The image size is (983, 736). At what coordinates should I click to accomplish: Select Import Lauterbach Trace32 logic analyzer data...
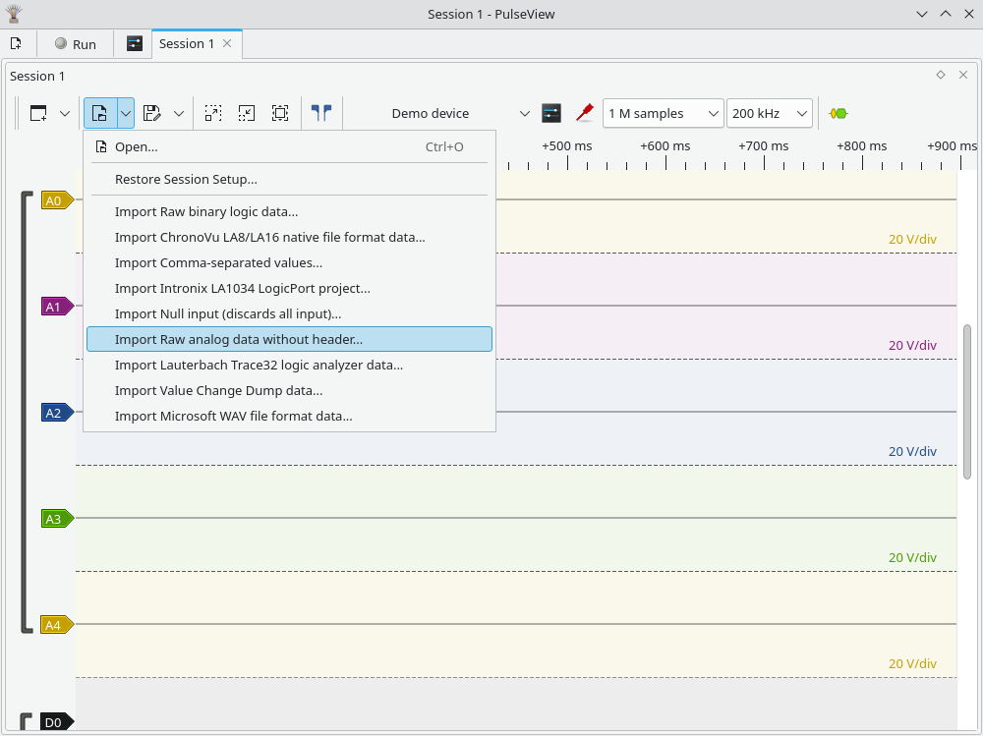(x=289, y=366)
